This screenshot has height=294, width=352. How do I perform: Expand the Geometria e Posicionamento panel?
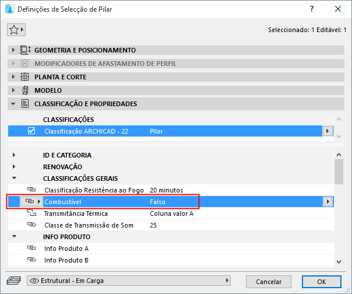pos(14,50)
